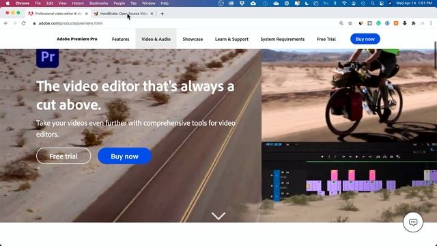Screen dimensions: 437x246
Task: Click the down chevron below the hero
Action: click(218, 216)
